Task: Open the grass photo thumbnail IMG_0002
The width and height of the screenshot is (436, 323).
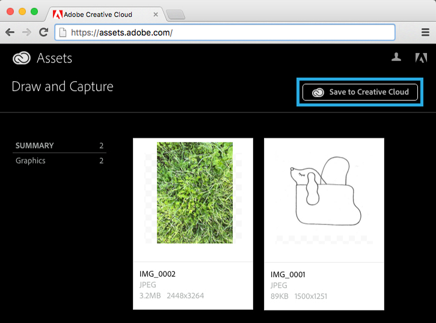Action: [x=195, y=193]
